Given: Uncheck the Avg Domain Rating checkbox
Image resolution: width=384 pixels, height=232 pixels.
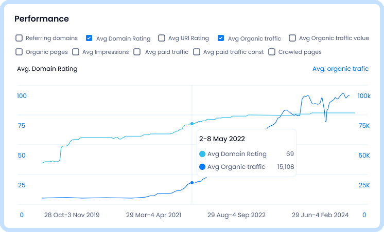Looking at the screenshot, I should pyautogui.click(x=89, y=38).
